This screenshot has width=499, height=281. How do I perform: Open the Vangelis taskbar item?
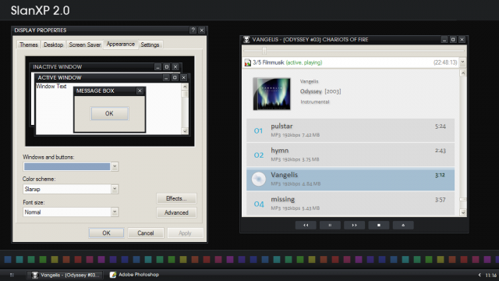[65, 275]
